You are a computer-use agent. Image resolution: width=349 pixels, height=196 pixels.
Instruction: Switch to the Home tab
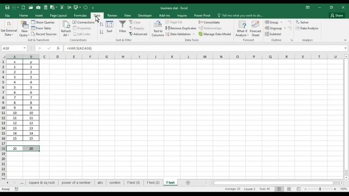pyautogui.click(x=23, y=16)
